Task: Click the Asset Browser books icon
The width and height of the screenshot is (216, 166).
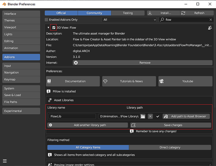Action: point(166,116)
